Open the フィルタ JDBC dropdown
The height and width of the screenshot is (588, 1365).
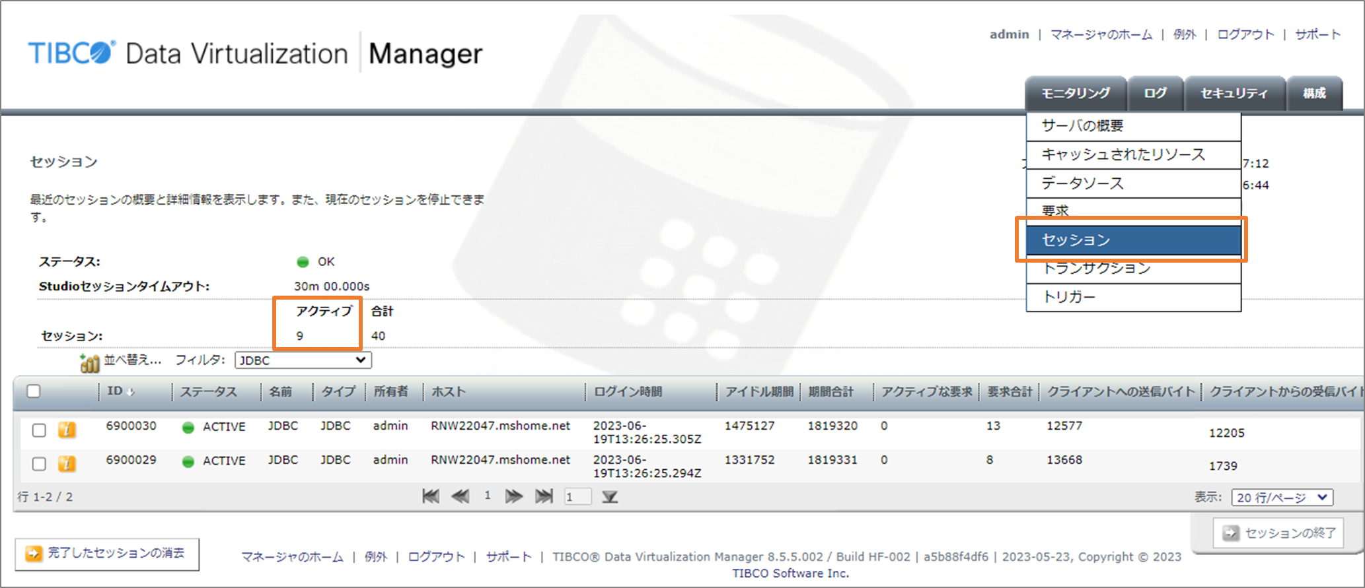[303, 360]
